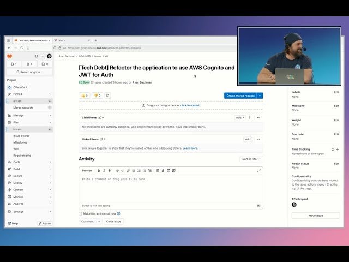Add time entry plus icon
The width and height of the screenshot is (349, 262).
point(338,150)
